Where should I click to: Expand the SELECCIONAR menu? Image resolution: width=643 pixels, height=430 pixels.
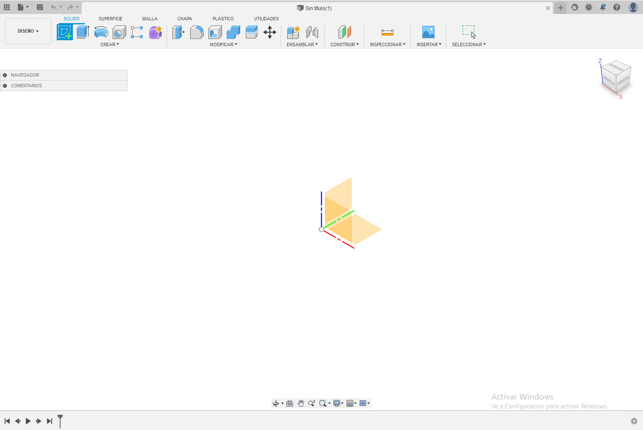point(468,44)
